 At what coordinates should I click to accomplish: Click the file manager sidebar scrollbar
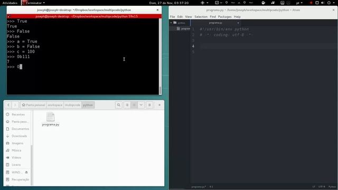tap(32, 165)
